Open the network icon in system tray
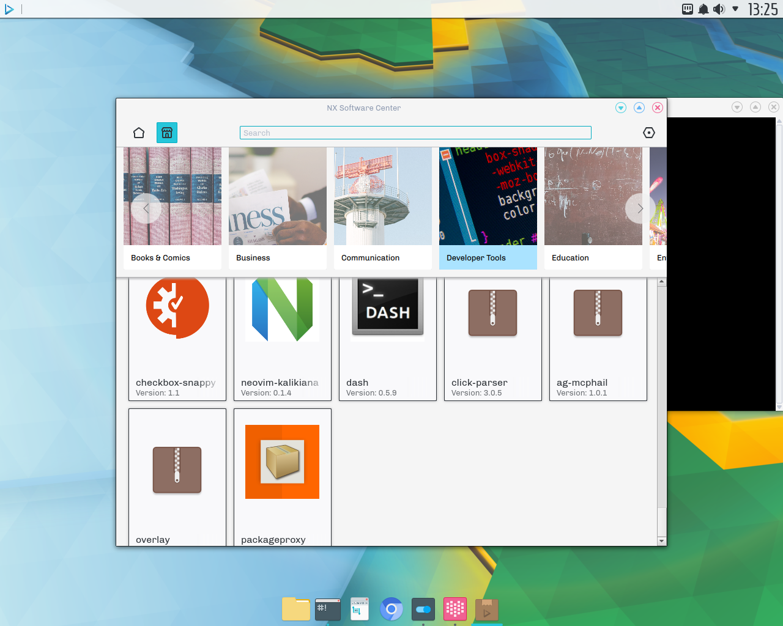Viewport: 783px width, 626px height. pos(688,9)
